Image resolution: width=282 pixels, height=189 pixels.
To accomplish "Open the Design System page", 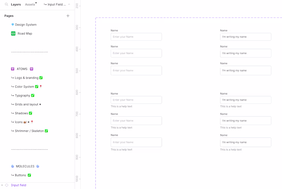I will (26, 25).
